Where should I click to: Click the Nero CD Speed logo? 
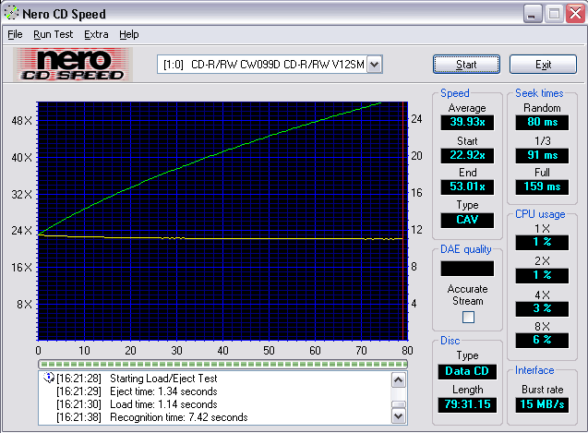click(73, 65)
